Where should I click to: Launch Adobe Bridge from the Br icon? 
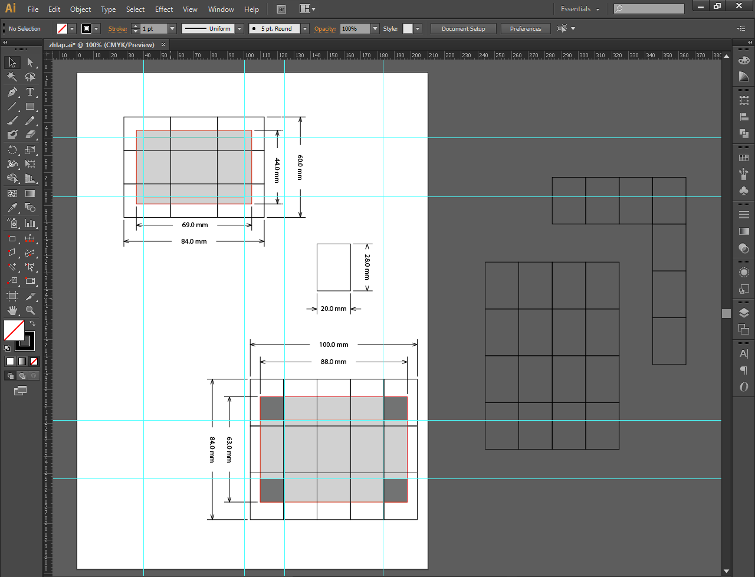281,9
